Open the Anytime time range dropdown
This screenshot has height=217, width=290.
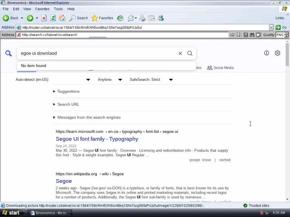coord(110,79)
